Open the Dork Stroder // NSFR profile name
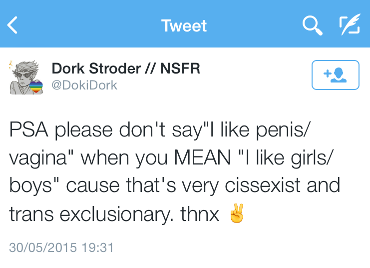 [x=126, y=68]
